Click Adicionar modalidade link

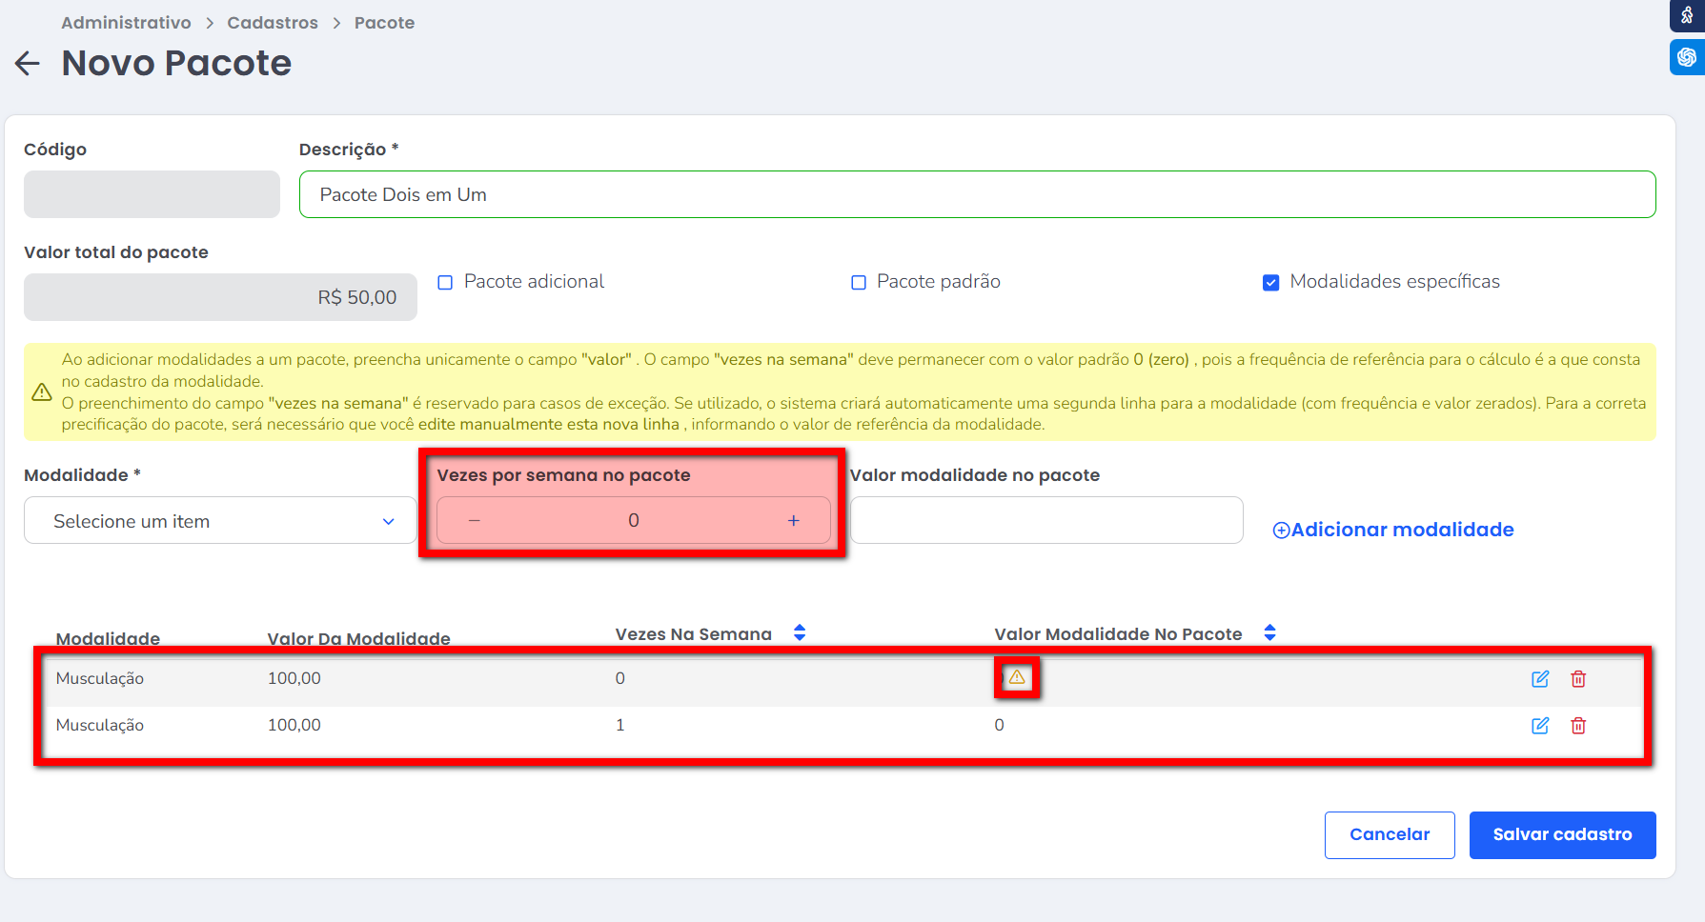point(1392,530)
